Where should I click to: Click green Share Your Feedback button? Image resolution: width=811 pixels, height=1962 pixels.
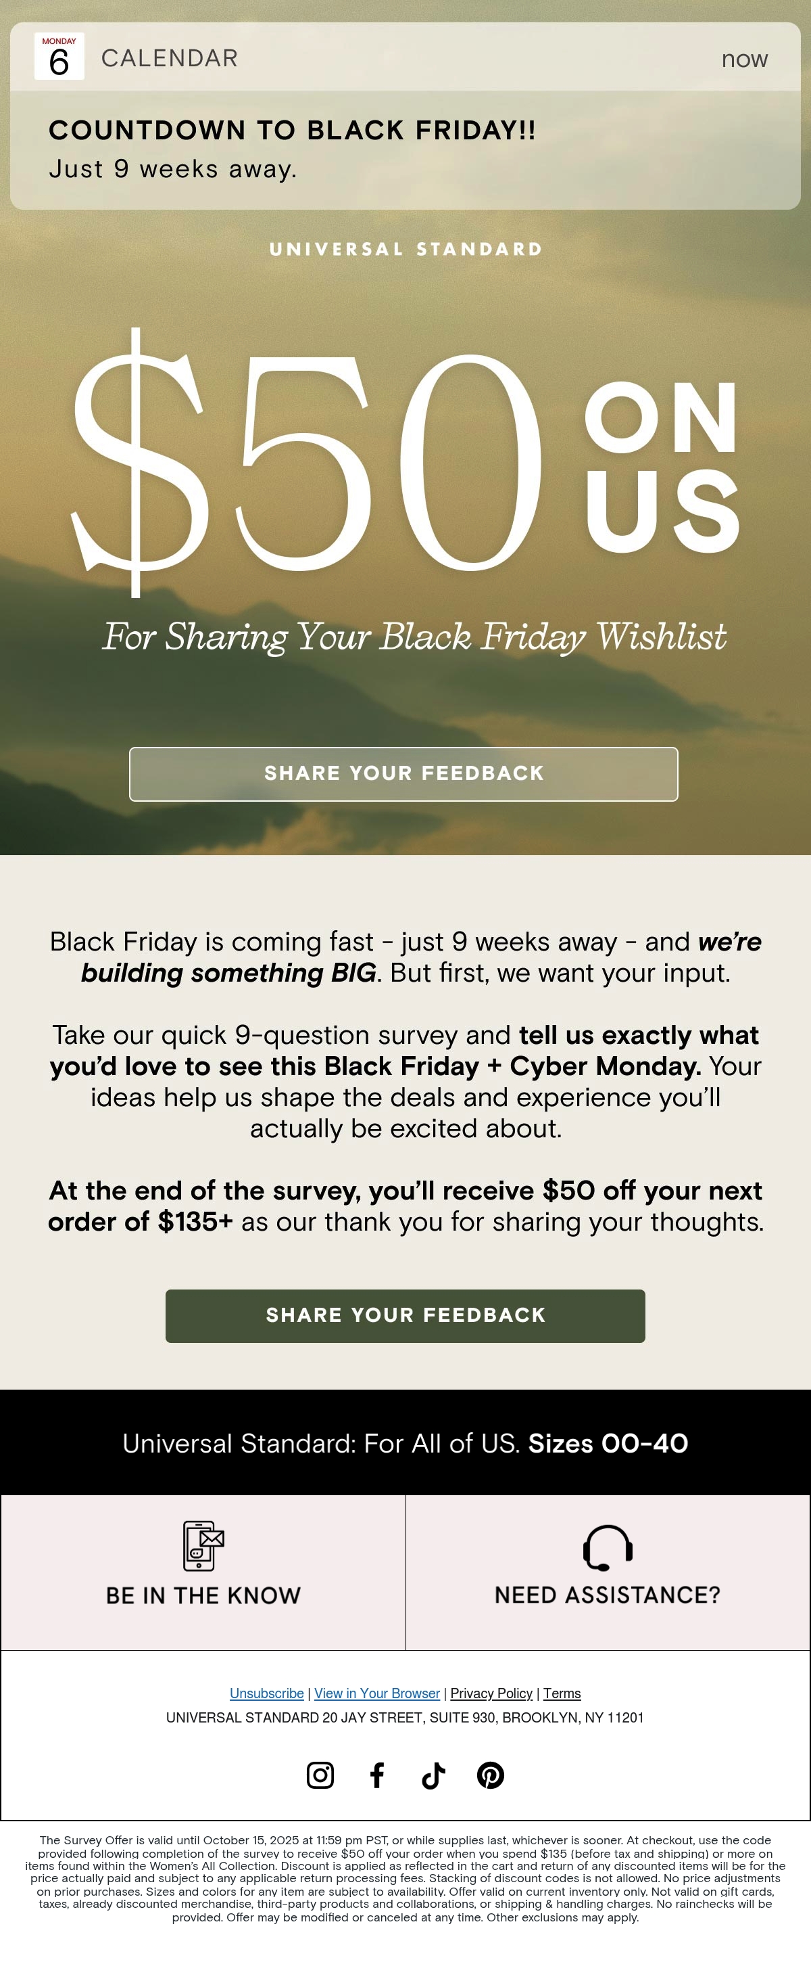pos(405,1316)
